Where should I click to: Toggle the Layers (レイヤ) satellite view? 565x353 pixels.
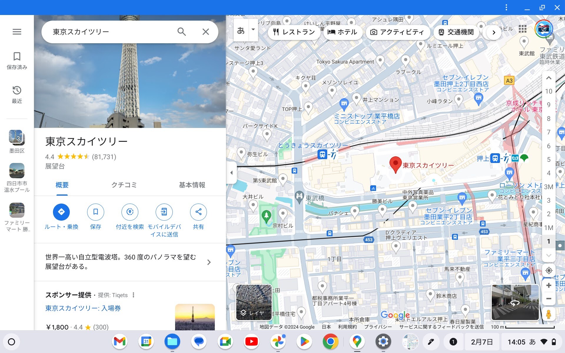254,302
